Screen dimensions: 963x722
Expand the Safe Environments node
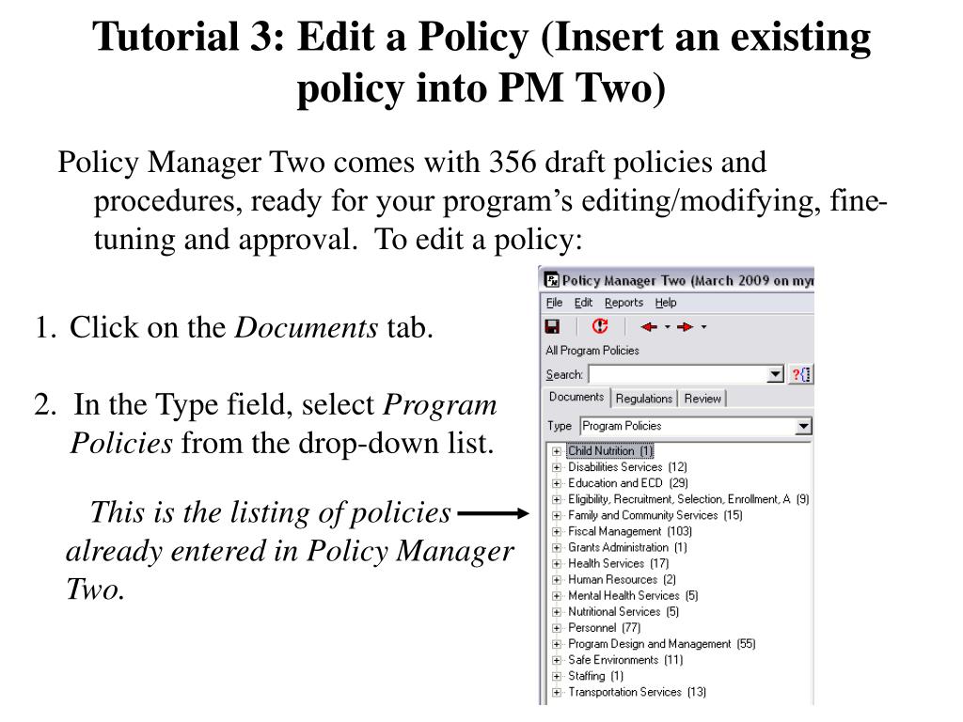point(556,660)
